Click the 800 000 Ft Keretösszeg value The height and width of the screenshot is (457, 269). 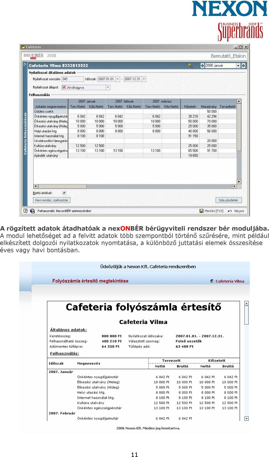tap(112, 336)
